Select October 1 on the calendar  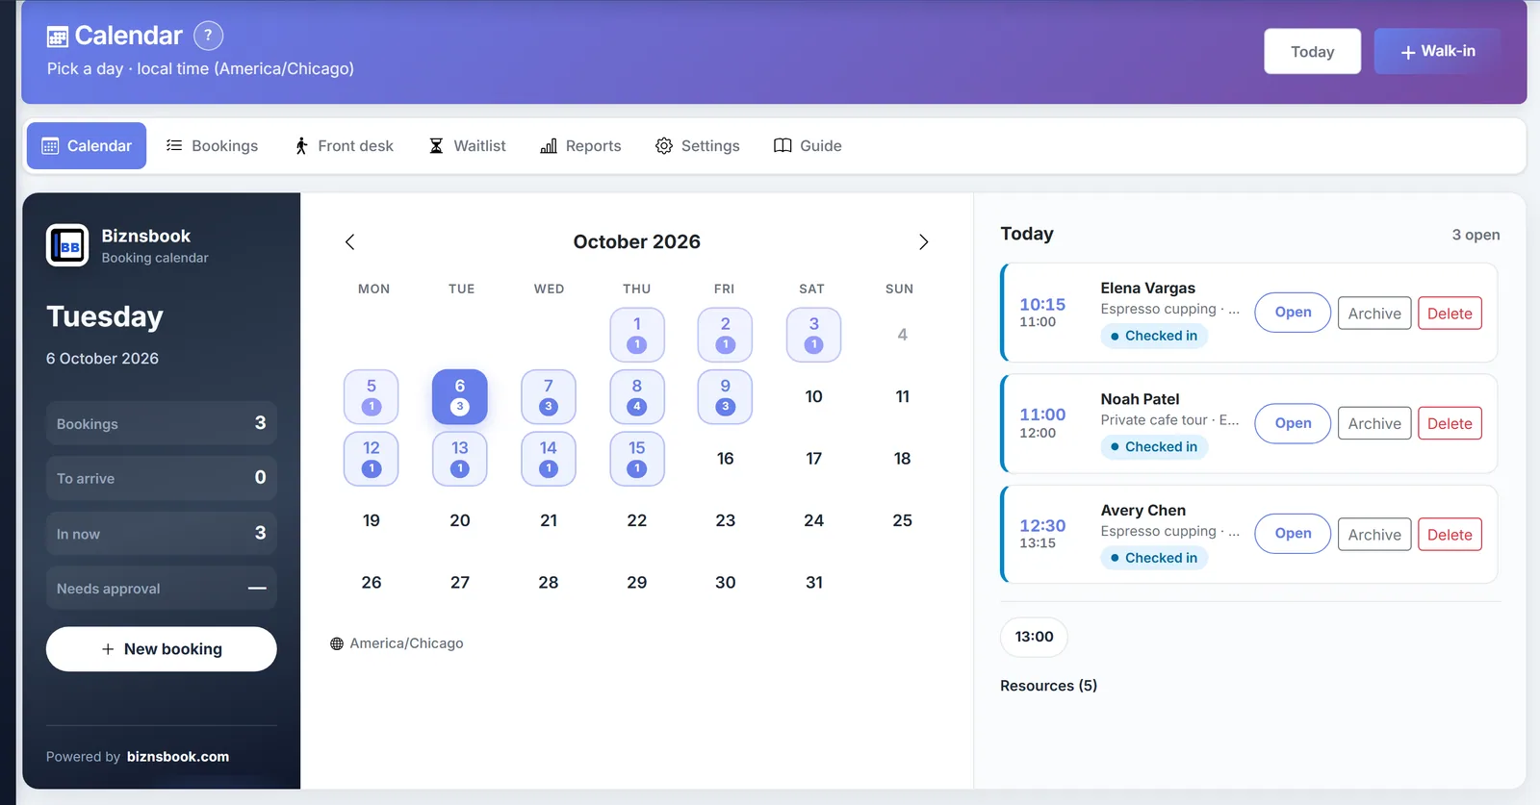[637, 335]
